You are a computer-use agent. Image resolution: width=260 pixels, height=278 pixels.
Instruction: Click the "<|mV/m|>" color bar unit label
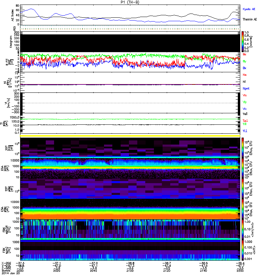[x=253, y=230]
